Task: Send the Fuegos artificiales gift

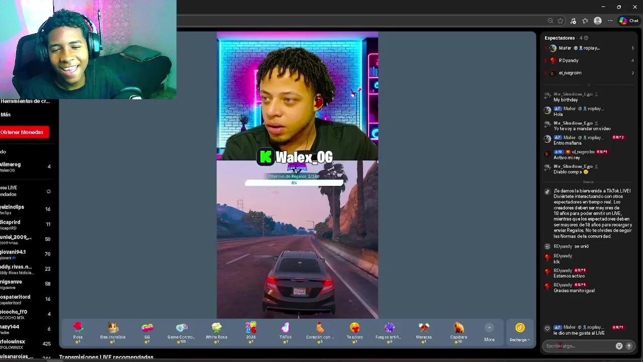Action: [389, 332]
